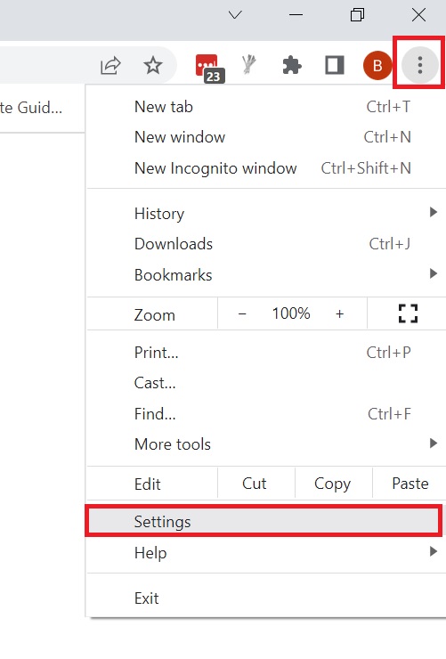This screenshot has height=659, width=446.
Task: Open the Extensions puzzle piece icon
Action: pyautogui.click(x=292, y=66)
